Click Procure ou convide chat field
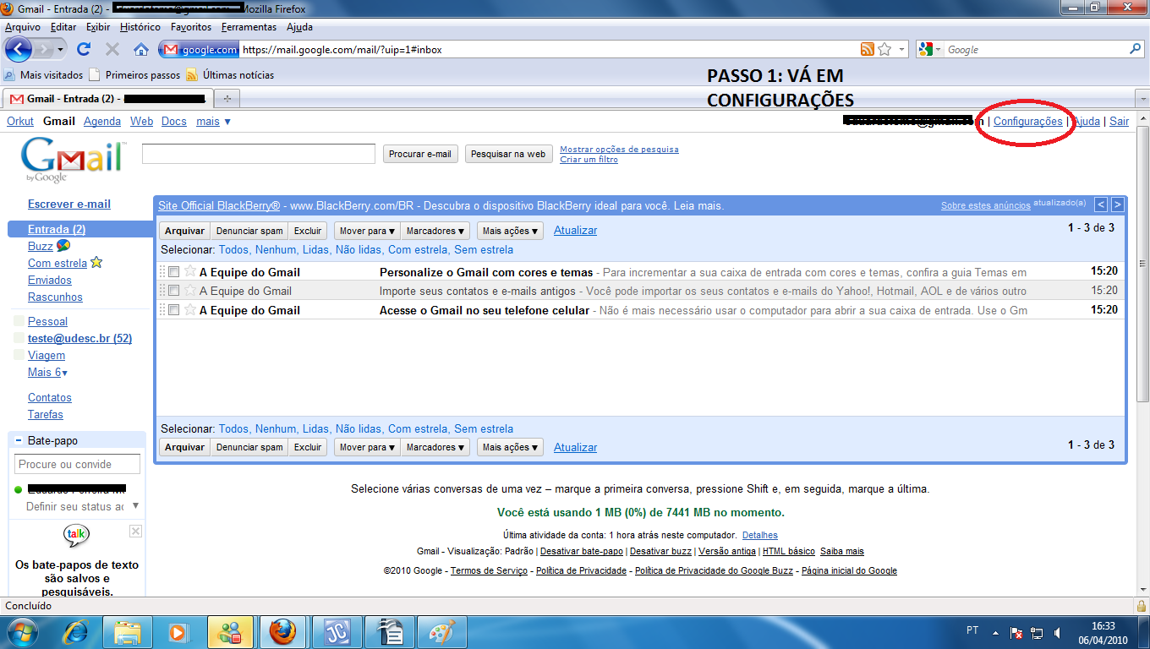 click(x=77, y=464)
